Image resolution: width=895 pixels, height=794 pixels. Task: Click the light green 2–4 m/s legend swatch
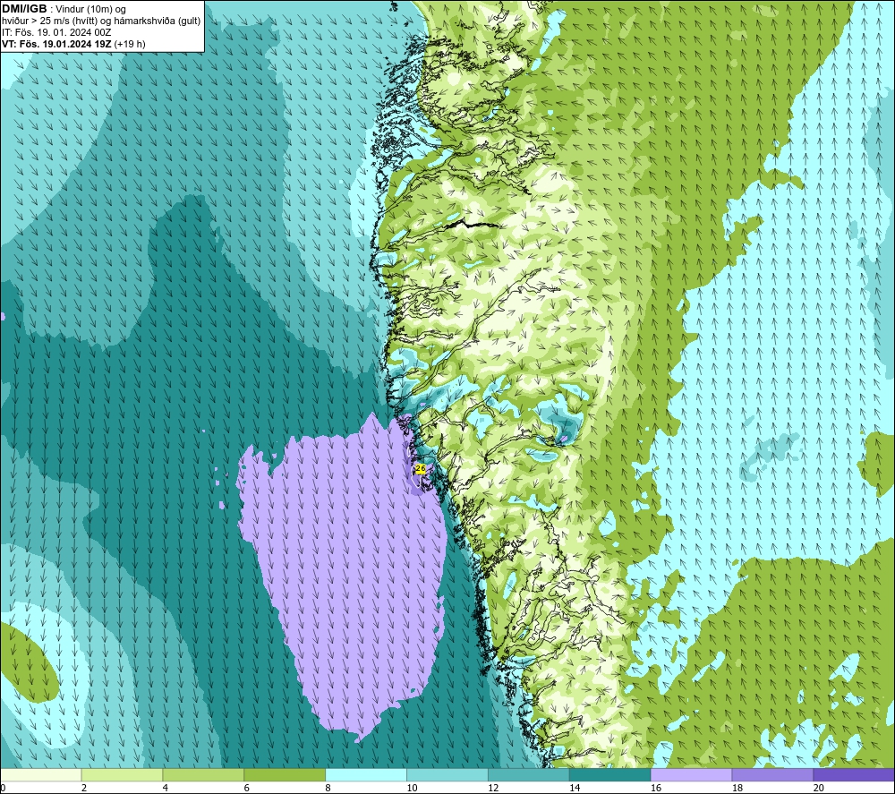122,774
